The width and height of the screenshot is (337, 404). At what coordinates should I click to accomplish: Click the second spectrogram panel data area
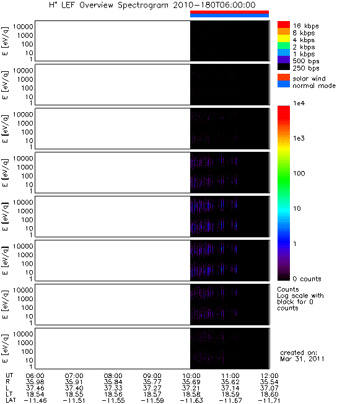[152, 85]
